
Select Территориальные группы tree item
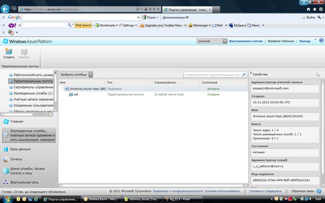coord(31,81)
